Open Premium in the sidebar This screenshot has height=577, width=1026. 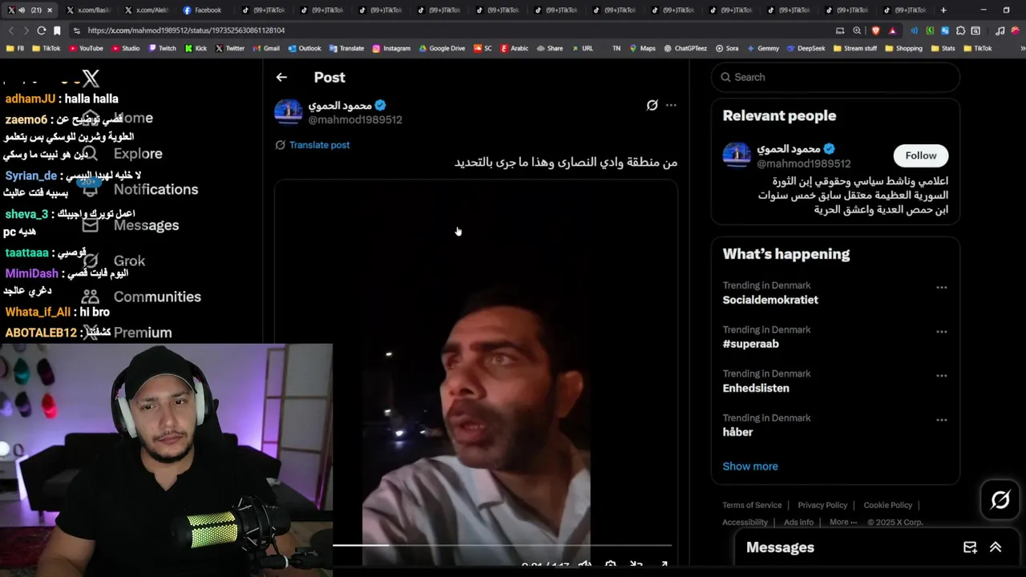pos(128,333)
